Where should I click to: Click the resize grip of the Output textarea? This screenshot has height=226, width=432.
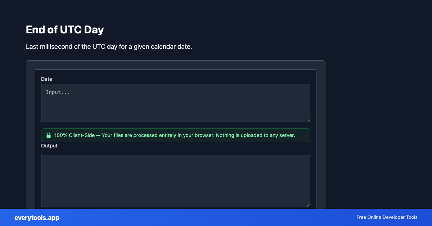[x=309, y=205]
